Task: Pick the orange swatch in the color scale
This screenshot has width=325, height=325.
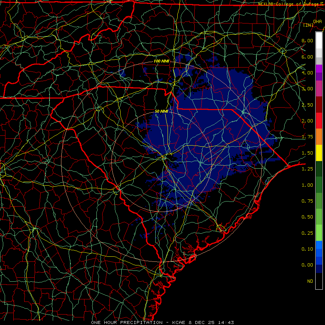Action: 319,137
